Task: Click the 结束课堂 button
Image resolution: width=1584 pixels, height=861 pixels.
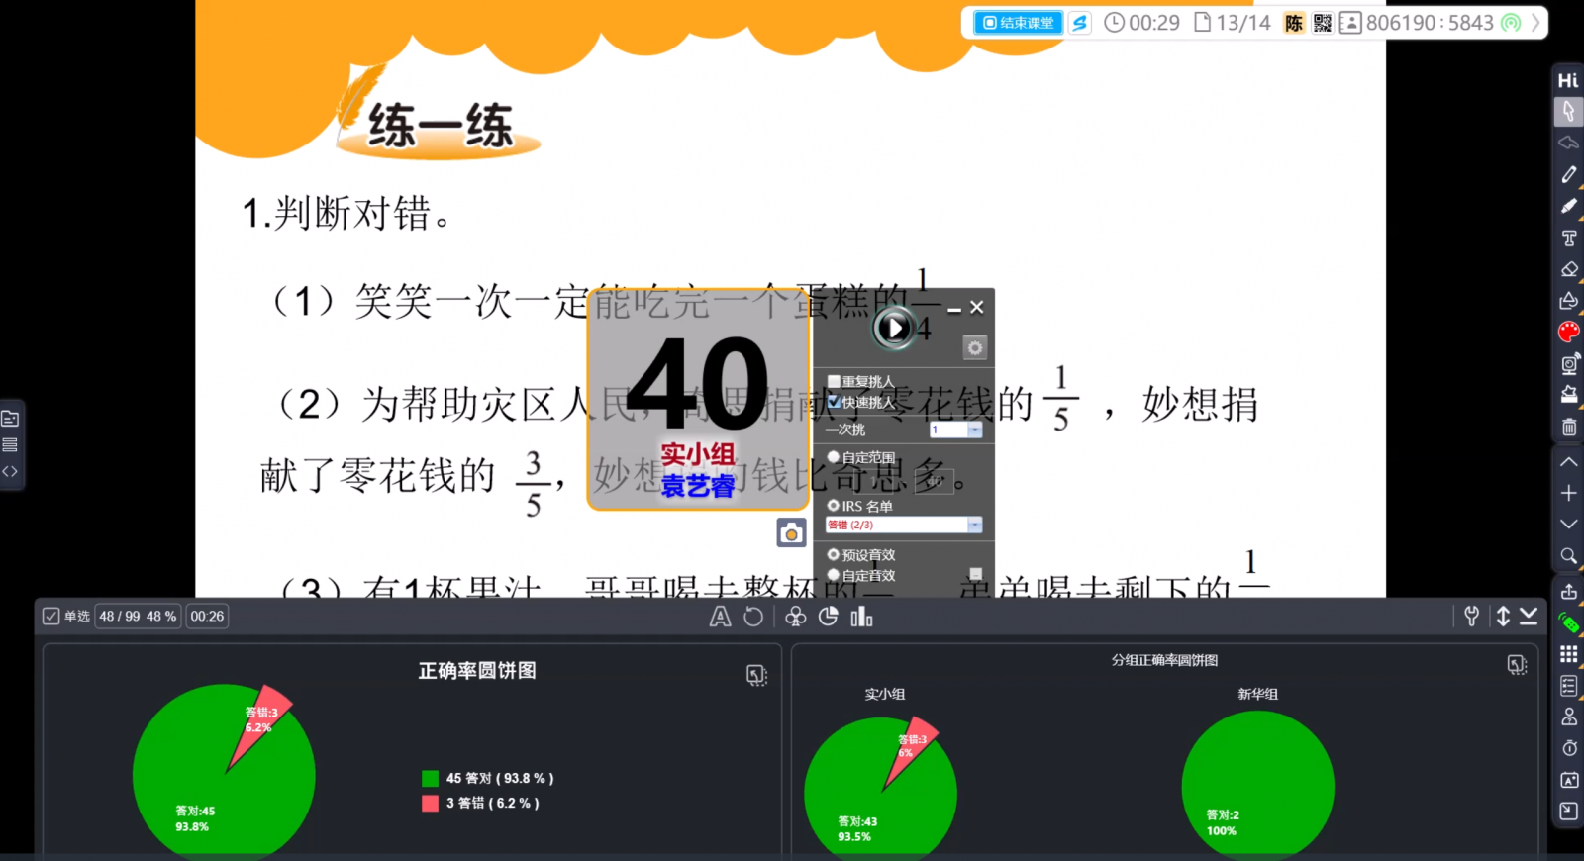Action: [x=1018, y=23]
